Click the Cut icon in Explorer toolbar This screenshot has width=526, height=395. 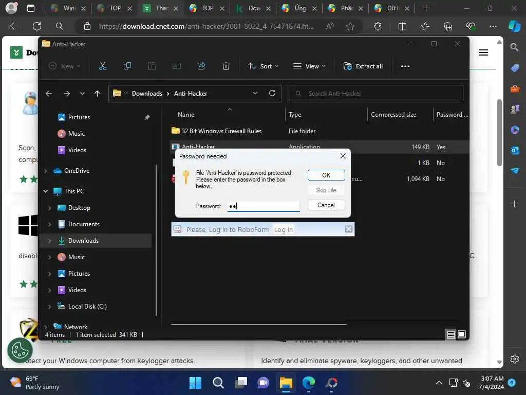click(x=103, y=66)
